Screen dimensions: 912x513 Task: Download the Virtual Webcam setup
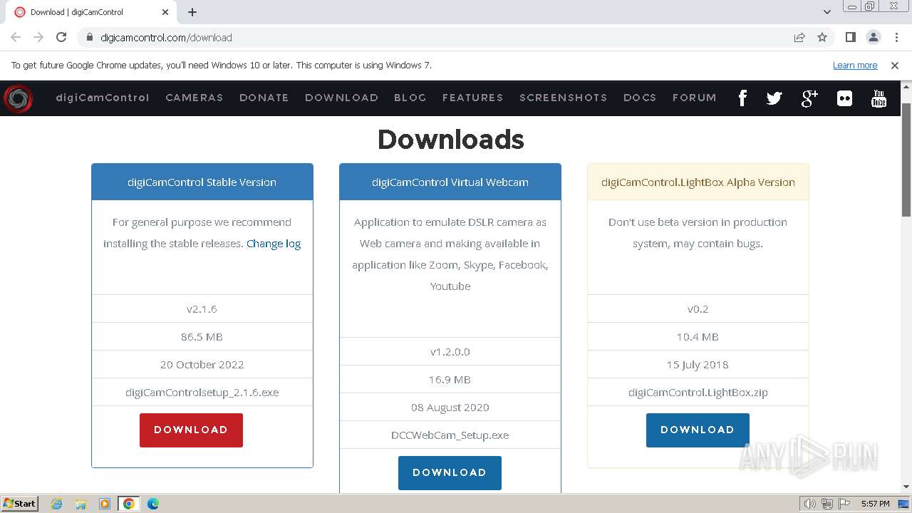450,473
